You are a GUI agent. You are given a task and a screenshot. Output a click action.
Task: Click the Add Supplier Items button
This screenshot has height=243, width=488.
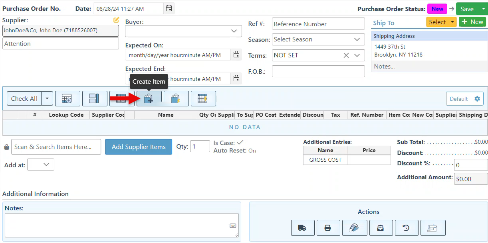coord(139,147)
